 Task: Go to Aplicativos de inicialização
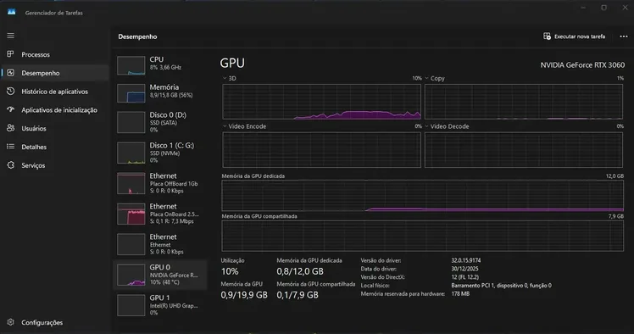click(x=59, y=110)
